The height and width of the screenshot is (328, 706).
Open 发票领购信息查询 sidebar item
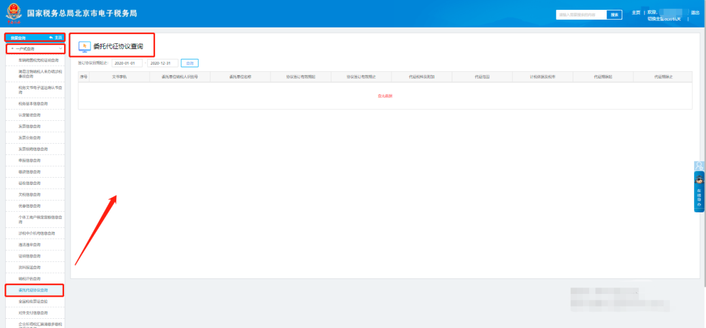click(33, 149)
